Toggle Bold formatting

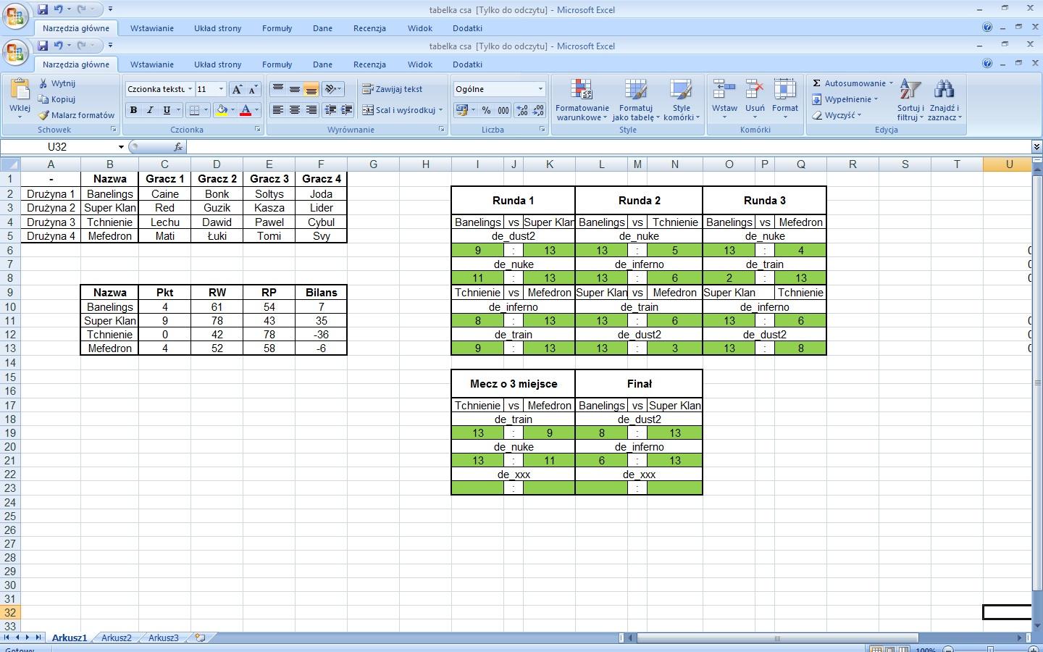133,110
